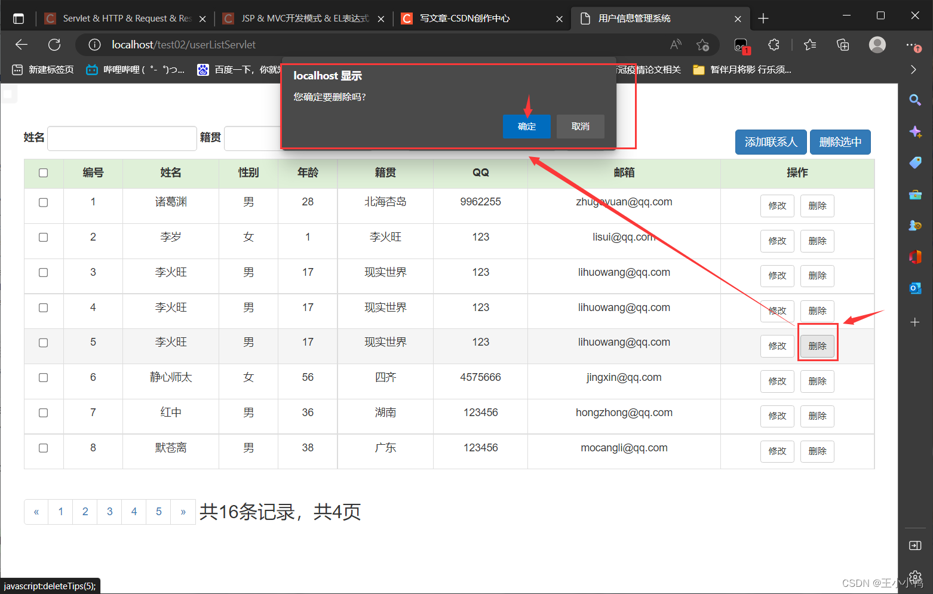Screen dimensions: 933x594
Task: Open the new tab plus icon
Action: (x=763, y=19)
